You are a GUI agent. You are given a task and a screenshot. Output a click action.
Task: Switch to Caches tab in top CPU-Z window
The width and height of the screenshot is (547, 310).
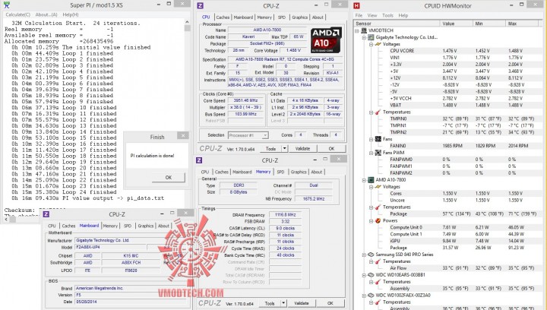point(223,17)
